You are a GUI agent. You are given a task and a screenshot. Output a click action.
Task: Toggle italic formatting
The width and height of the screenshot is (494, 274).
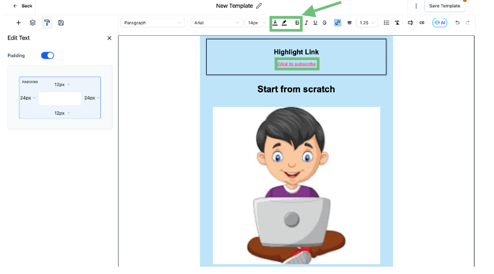pyautogui.click(x=306, y=22)
